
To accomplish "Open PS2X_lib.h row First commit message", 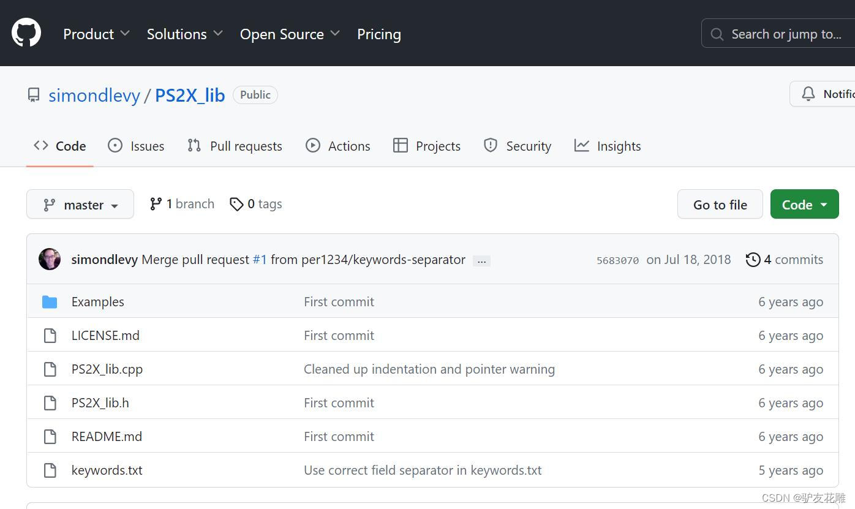I will click(x=339, y=403).
